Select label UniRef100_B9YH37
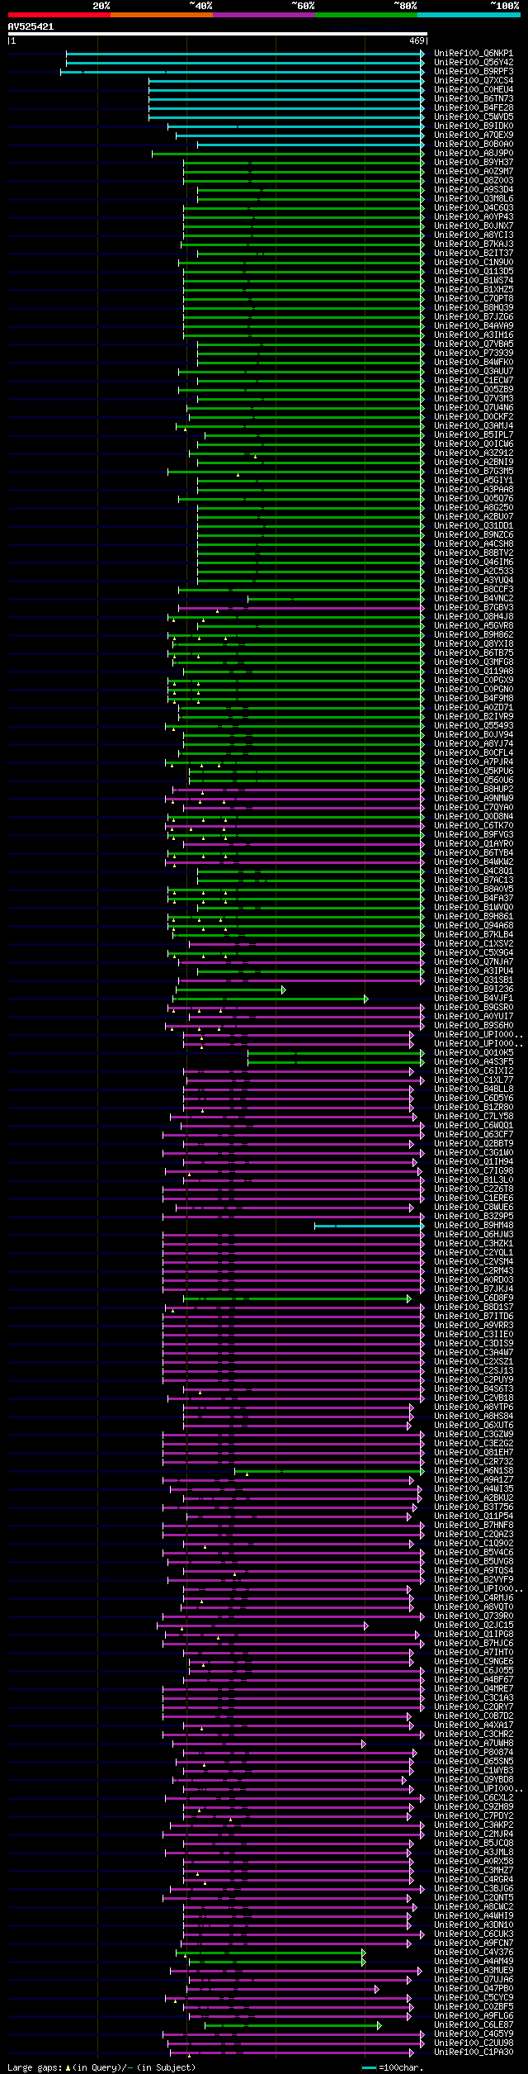The image size is (528, 2074). (474, 163)
